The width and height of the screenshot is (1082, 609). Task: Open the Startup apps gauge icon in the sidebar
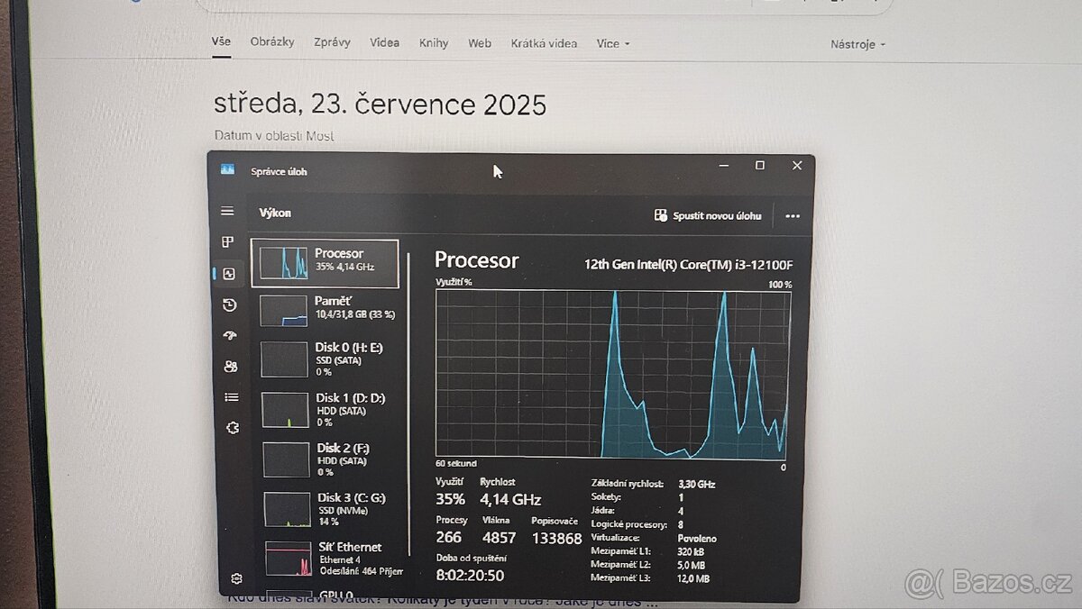point(230,336)
